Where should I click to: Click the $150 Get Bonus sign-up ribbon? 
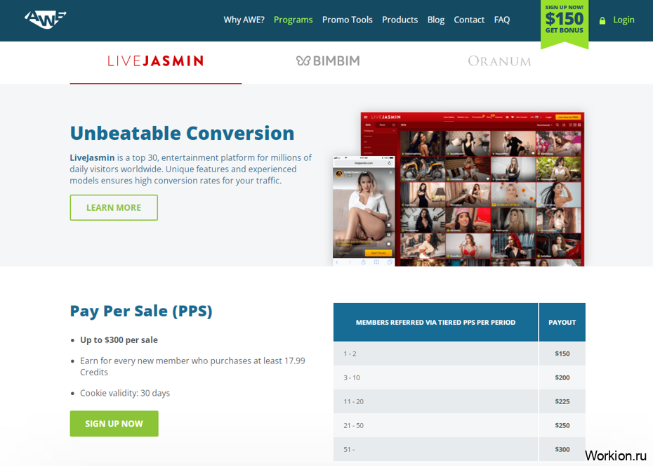pos(565,23)
